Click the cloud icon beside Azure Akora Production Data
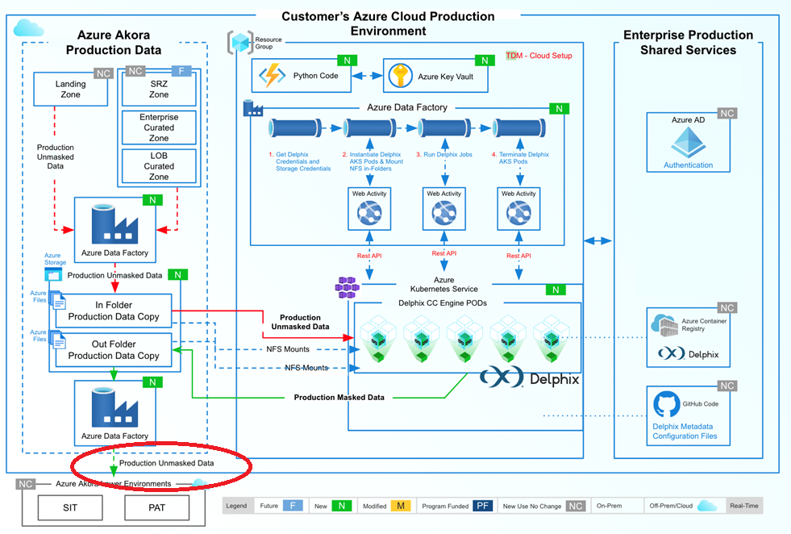The image size is (791, 534). pyautogui.click(x=28, y=27)
